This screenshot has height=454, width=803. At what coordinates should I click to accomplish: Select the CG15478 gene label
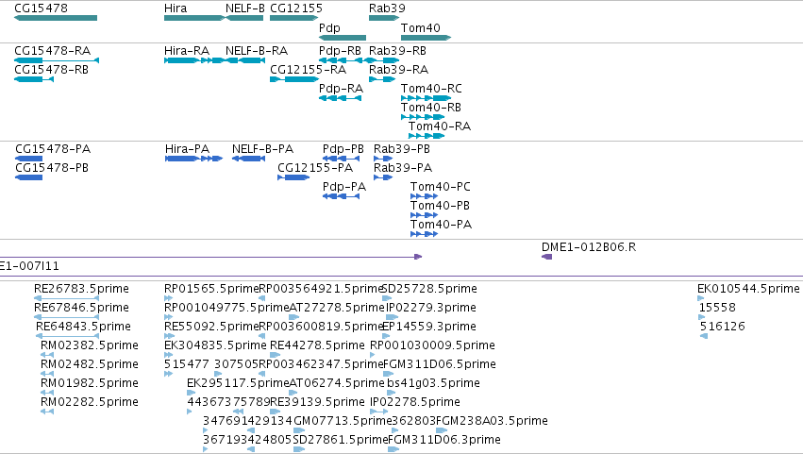41,8
